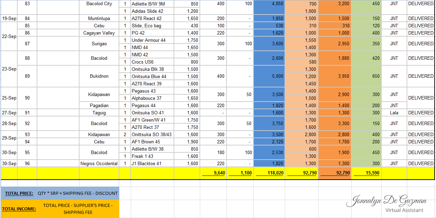Select the '27-Sep' date cell
The image size is (436, 218).
click(9, 113)
